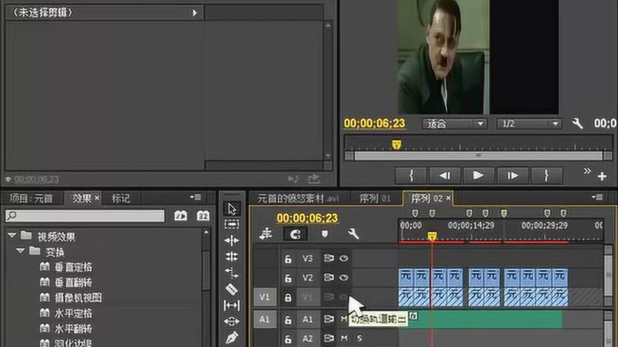Click the effects search input field
The width and height of the screenshot is (618, 347).
click(85, 216)
